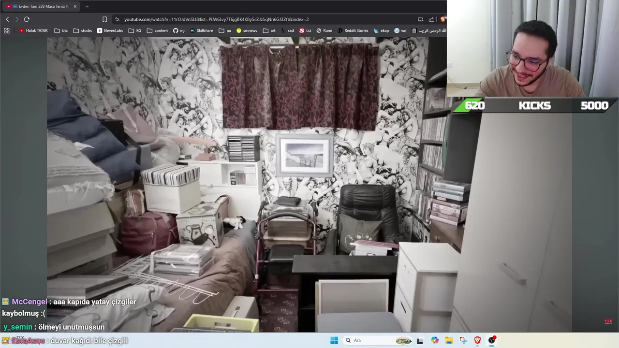619x348 pixels.
Task: Open the Windows Start menu
Action: 334,340
